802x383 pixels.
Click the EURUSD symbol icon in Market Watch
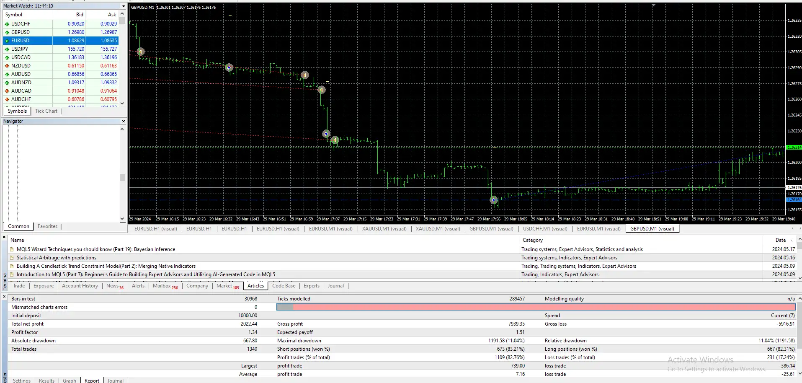pos(7,41)
